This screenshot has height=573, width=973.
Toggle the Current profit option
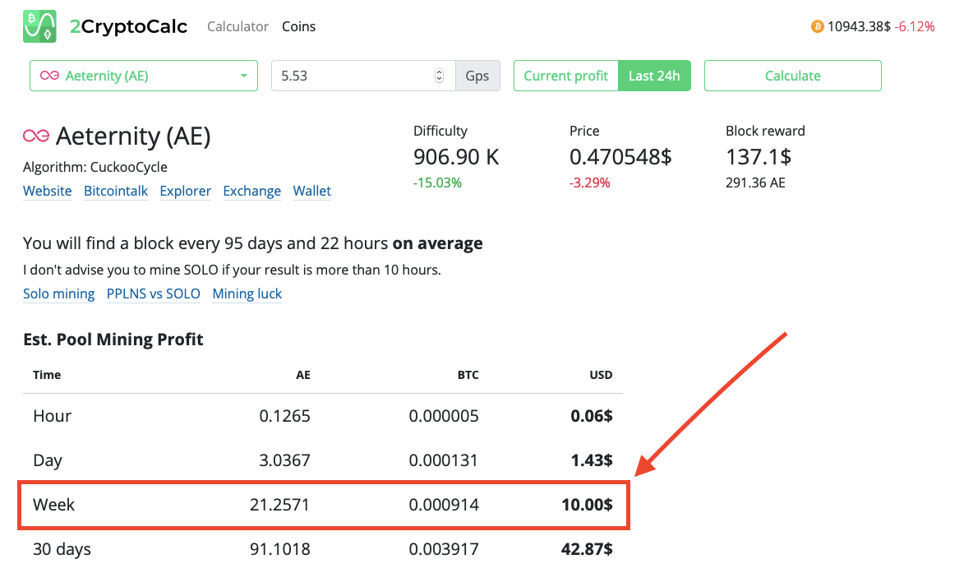tap(565, 76)
